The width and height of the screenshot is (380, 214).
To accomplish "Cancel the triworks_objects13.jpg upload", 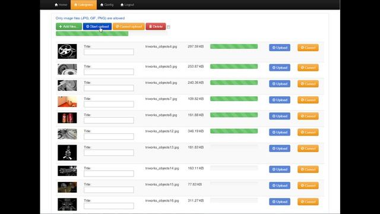I will click(x=308, y=149).
